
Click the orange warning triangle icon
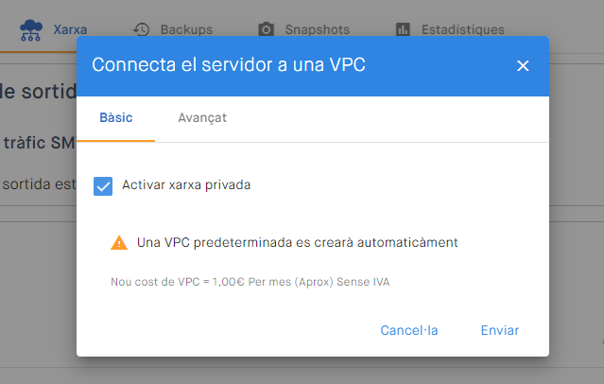[119, 243]
